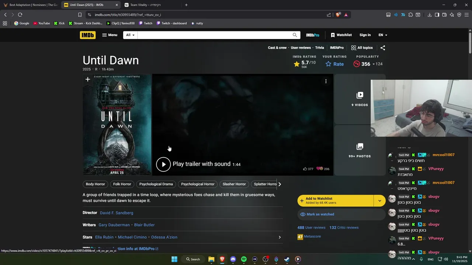
Task: Open the IMDb home logo
Action: (x=88, y=35)
